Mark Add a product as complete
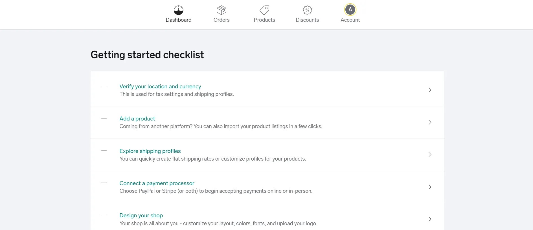This screenshot has height=230, width=533. point(104,119)
